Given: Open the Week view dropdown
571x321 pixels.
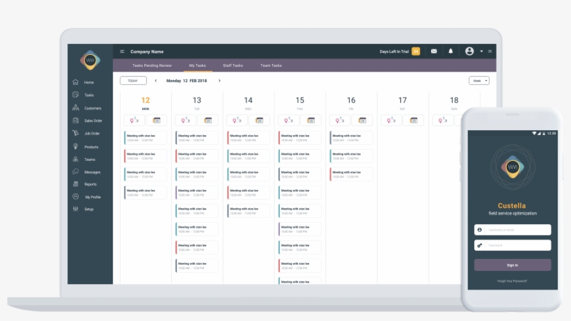Looking at the screenshot, I should pos(479,81).
